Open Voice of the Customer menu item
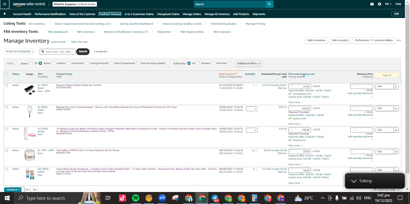This screenshot has height=204, width=410. click(82, 14)
